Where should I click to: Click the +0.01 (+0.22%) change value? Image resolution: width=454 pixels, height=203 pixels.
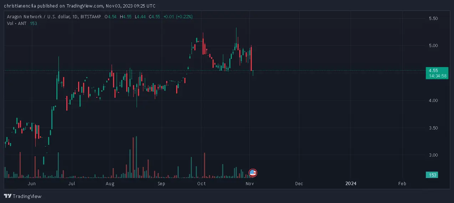pos(177,16)
